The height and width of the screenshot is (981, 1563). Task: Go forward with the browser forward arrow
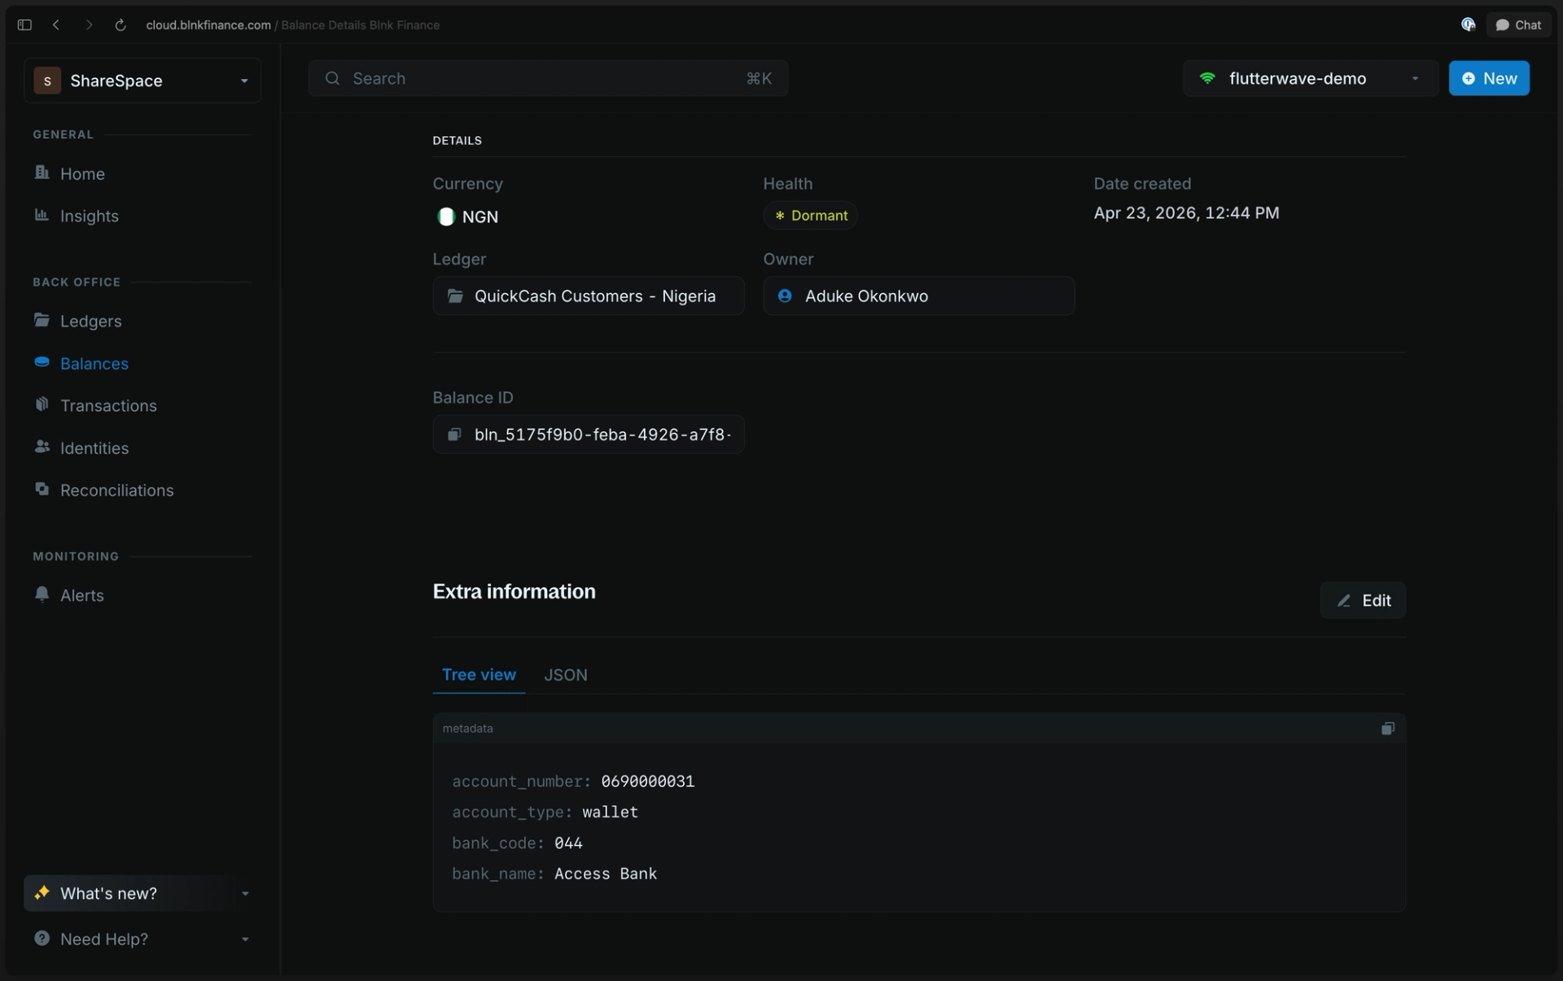tap(89, 25)
